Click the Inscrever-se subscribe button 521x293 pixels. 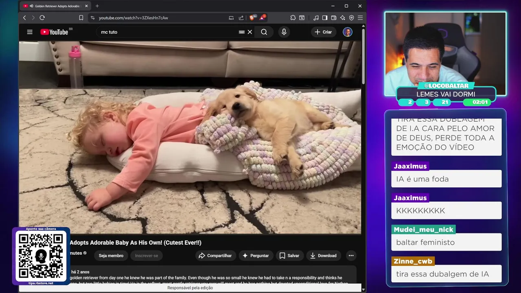pos(147,256)
